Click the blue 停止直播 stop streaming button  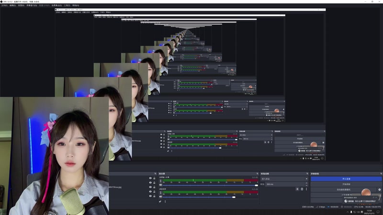click(x=346, y=179)
